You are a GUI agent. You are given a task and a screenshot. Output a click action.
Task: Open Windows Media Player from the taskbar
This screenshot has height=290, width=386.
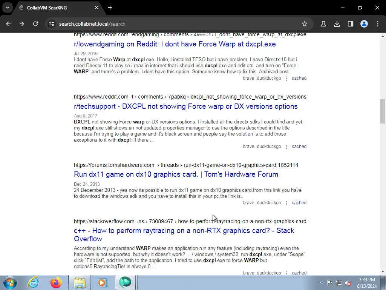(x=102, y=282)
